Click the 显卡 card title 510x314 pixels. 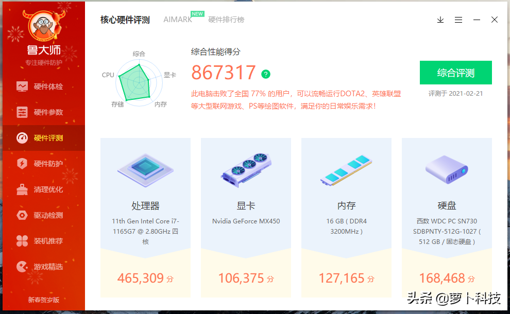coord(246,206)
